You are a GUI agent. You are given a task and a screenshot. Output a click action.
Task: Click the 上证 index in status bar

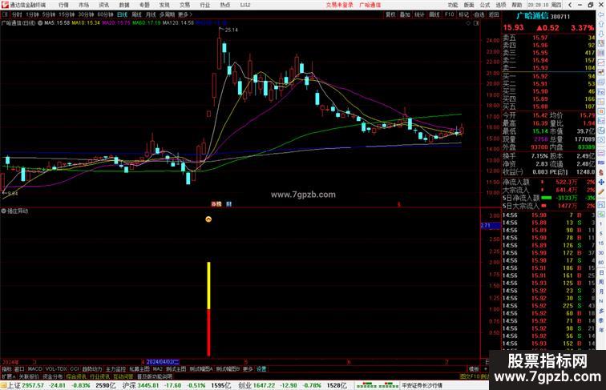pos(14,385)
